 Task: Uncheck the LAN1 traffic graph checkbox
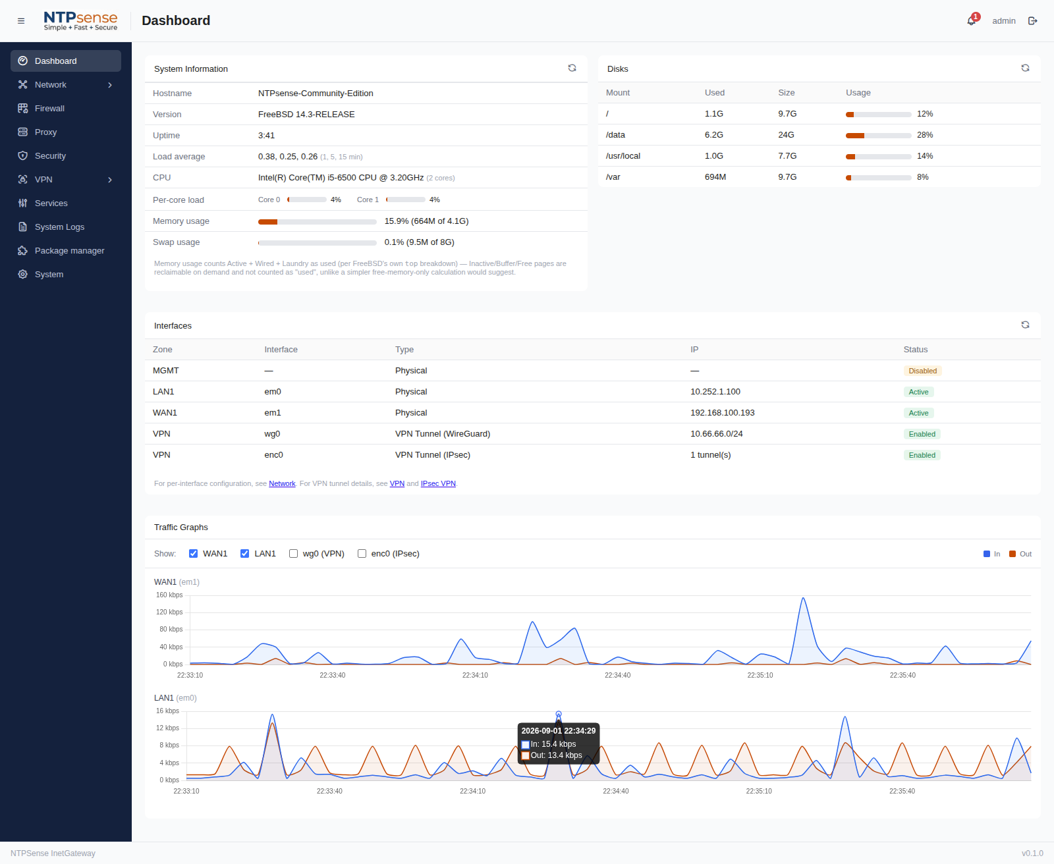click(244, 553)
